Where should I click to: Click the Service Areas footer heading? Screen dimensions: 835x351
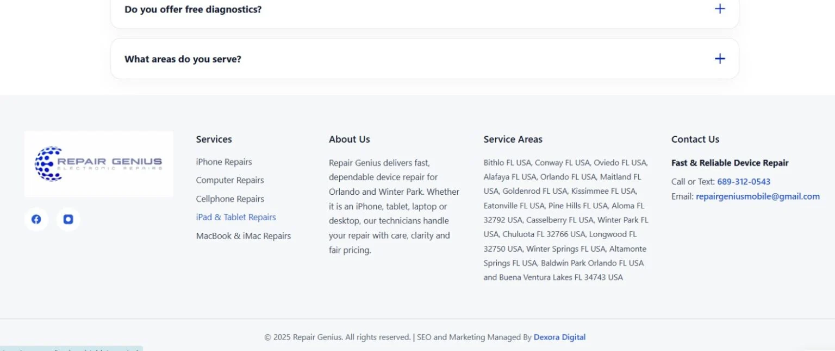pos(513,139)
